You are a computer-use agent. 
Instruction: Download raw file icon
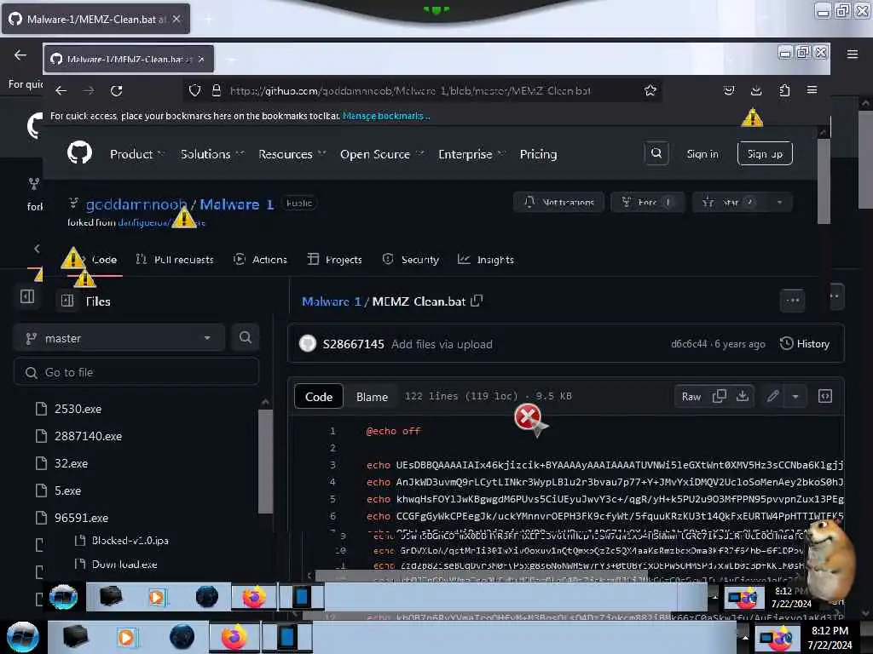coord(743,396)
